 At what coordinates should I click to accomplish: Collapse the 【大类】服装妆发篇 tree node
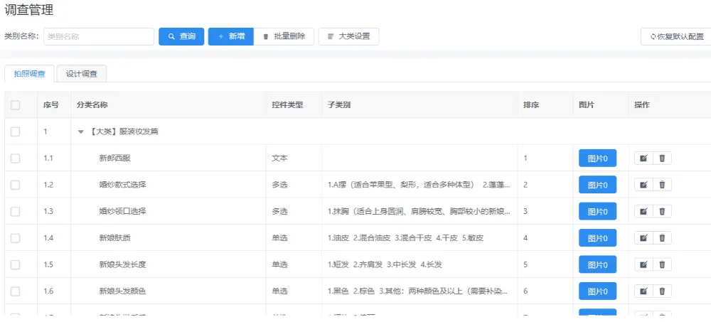80,132
